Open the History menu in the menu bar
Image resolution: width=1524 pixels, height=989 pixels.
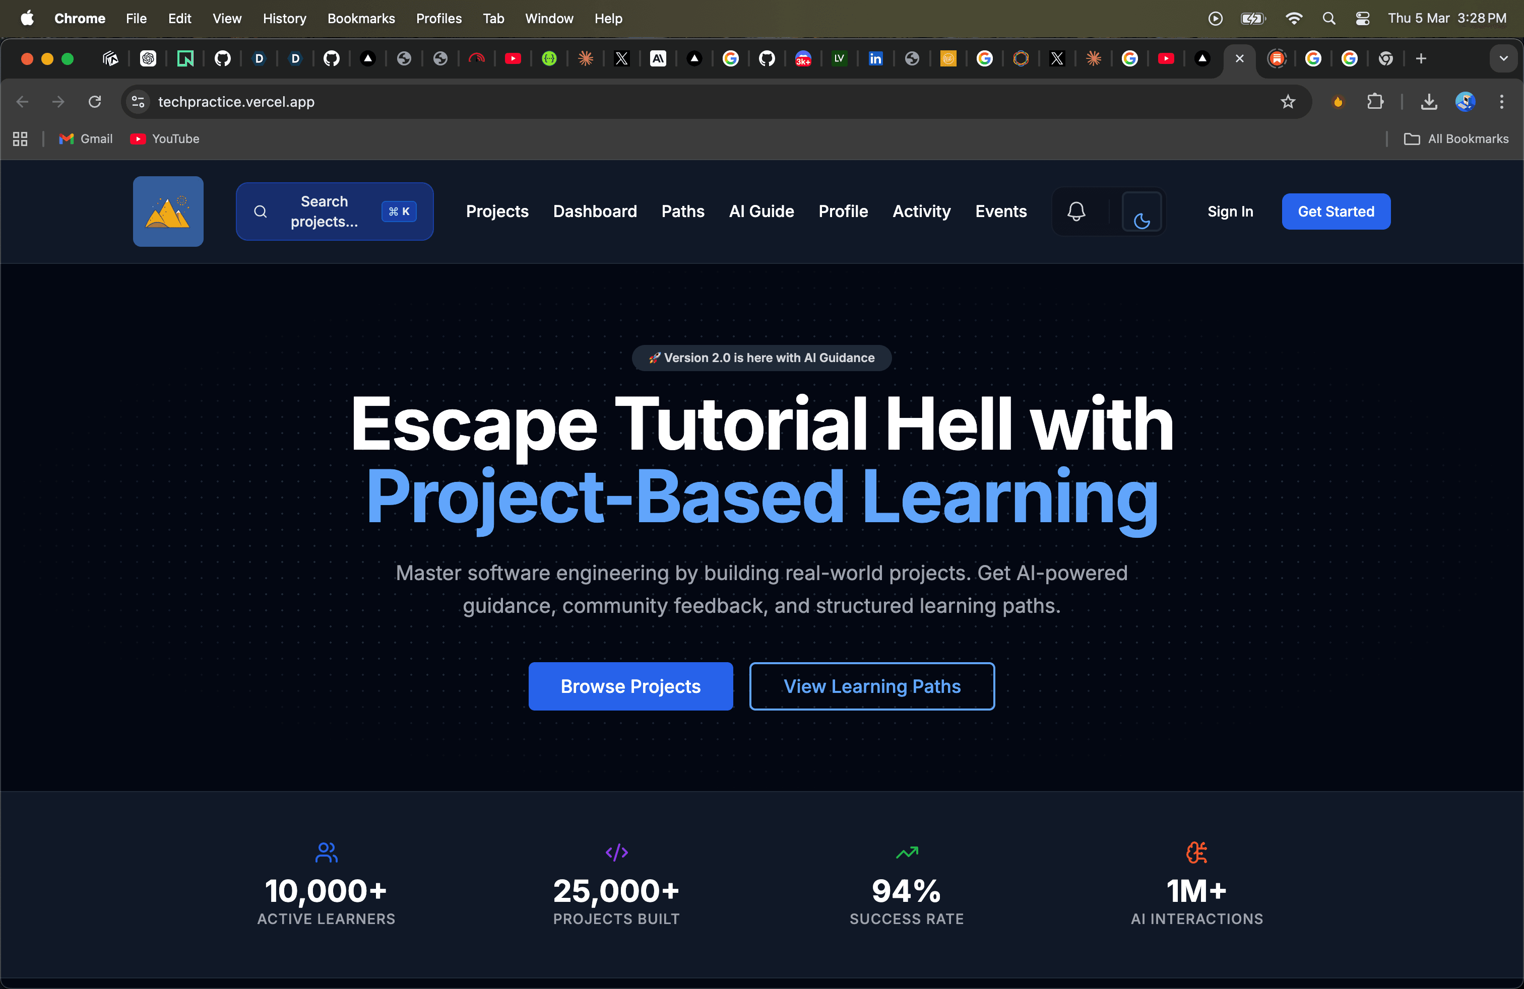point(284,19)
